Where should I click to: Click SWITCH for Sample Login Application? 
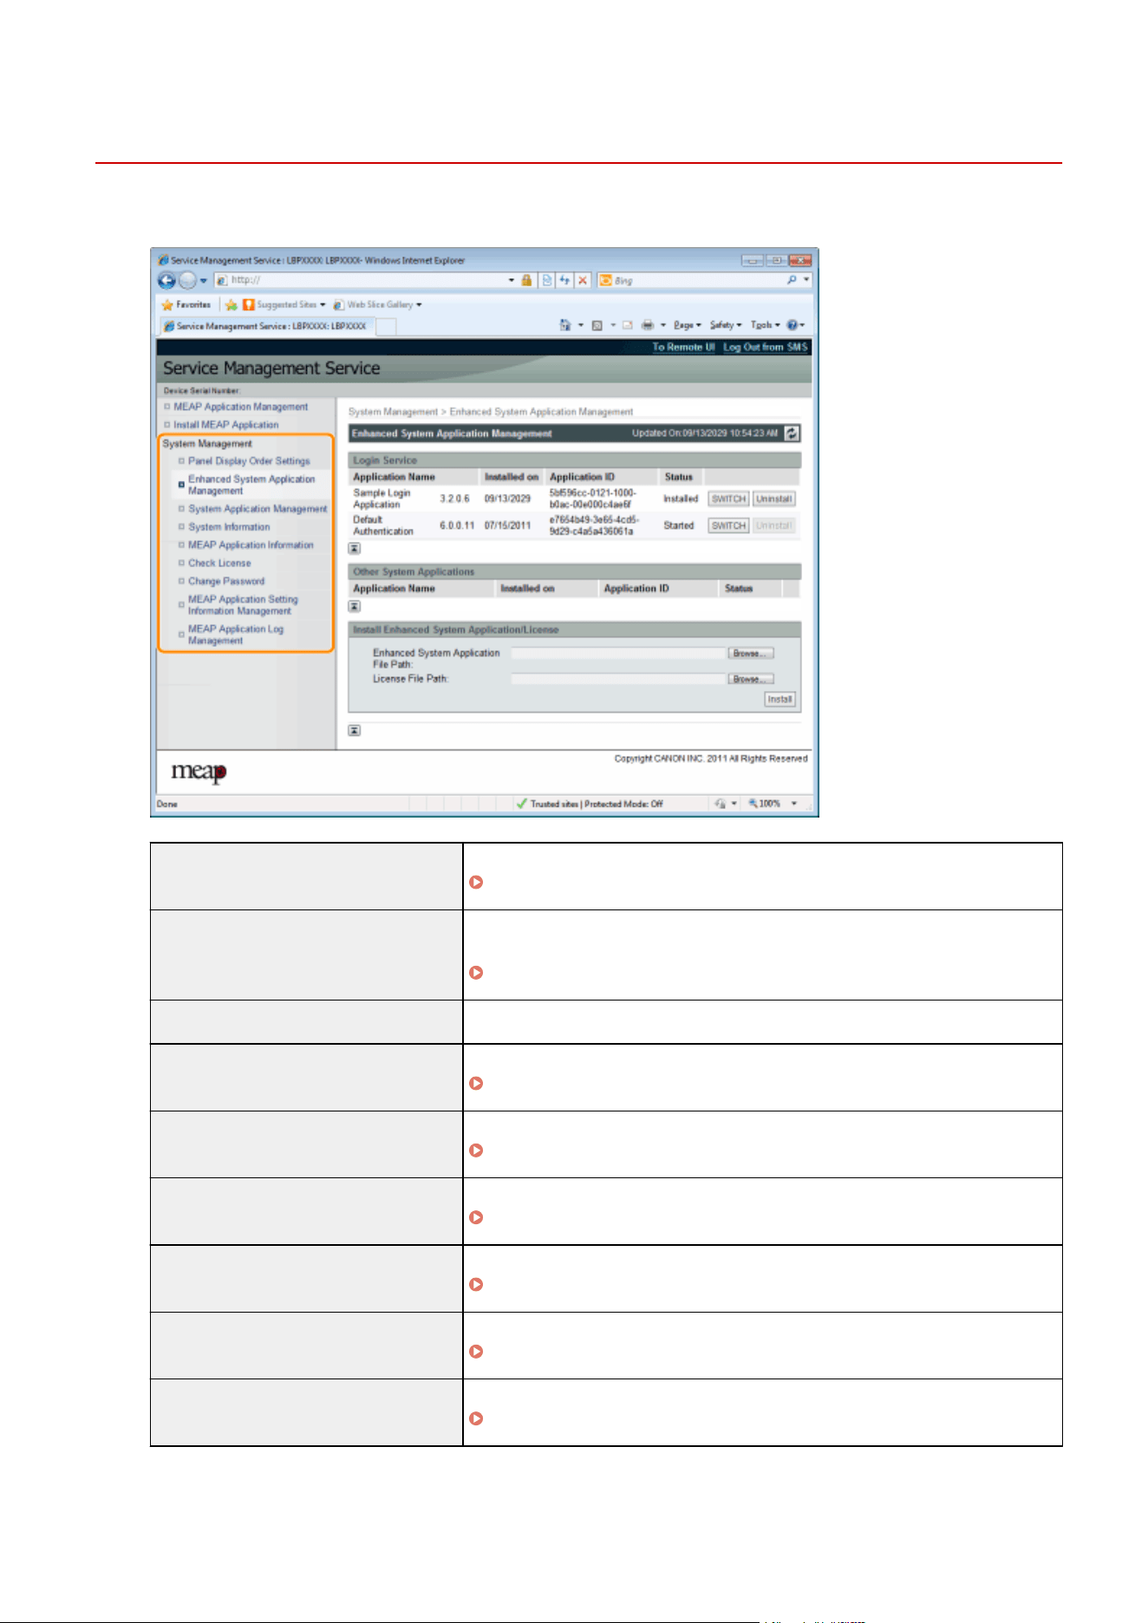(728, 499)
